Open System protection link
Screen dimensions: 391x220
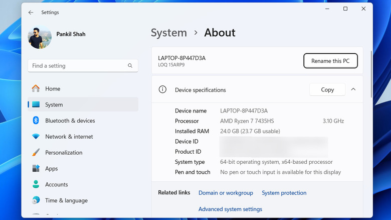coord(284,193)
